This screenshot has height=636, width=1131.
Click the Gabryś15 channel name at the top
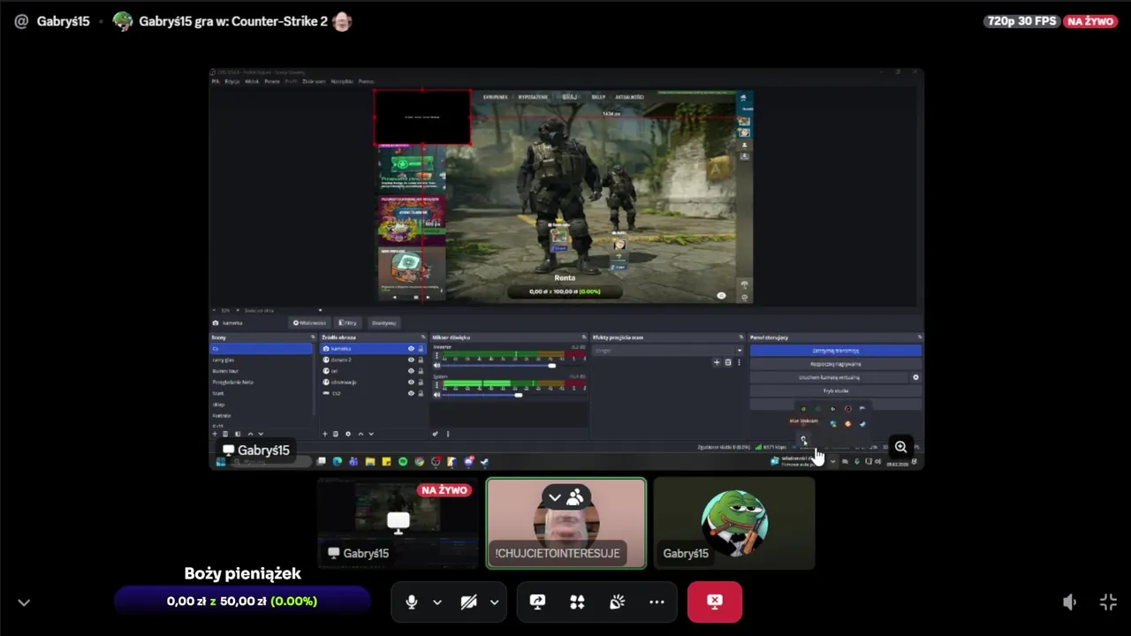(63, 21)
